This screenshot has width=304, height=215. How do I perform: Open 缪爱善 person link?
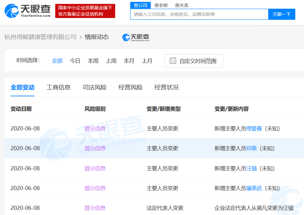coord(254,129)
